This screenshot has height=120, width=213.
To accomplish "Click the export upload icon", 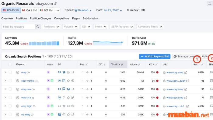I will point(210,4).
